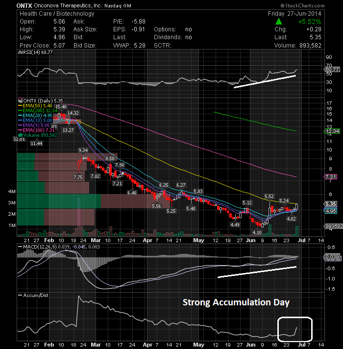Click the Low 4.96 value
The width and height of the screenshot is (343, 349).
coord(59,37)
